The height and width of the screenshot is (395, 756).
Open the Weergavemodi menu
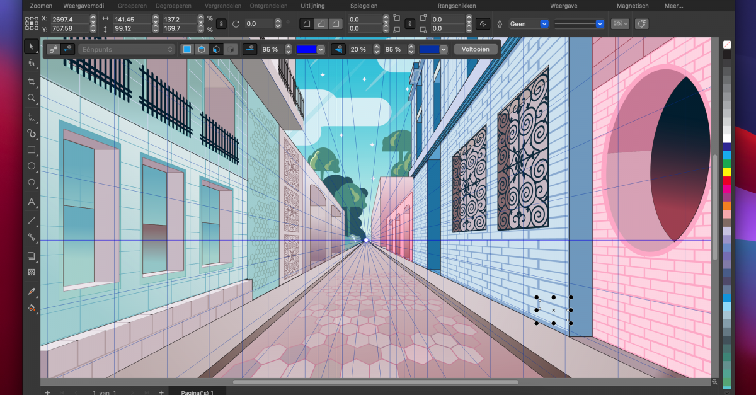click(83, 6)
